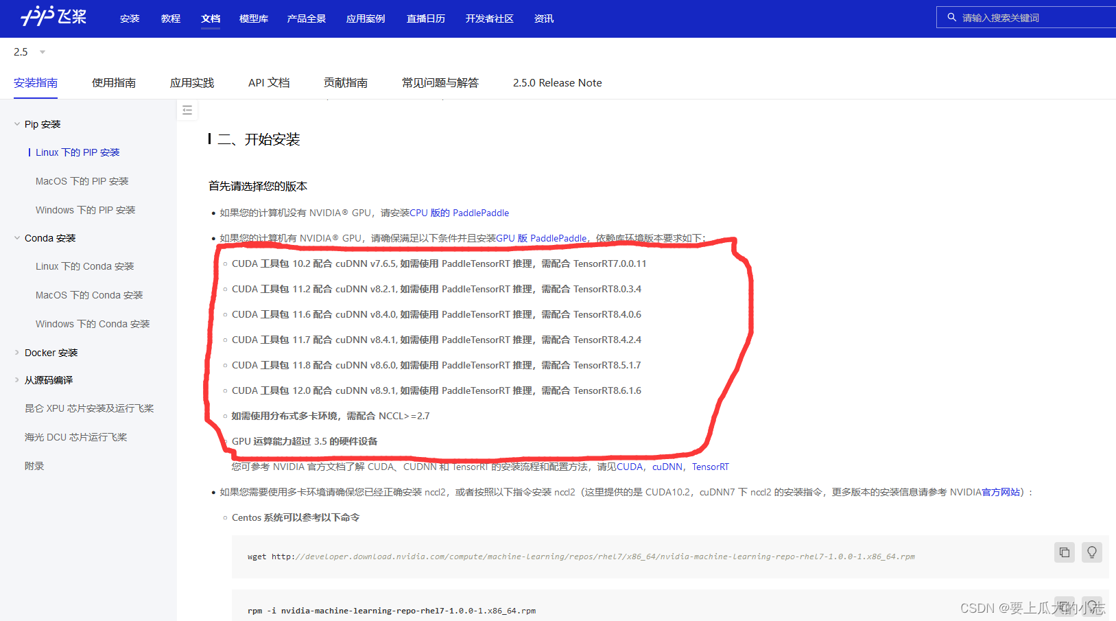Collapse the Conda 安装 tree section
The width and height of the screenshot is (1116, 621).
pyautogui.click(x=17, y=238)
